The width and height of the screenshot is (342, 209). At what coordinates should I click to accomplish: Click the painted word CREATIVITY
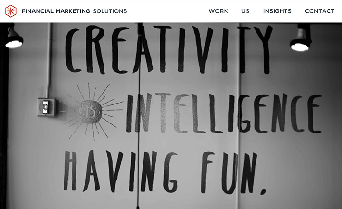[x=169, y=49]
